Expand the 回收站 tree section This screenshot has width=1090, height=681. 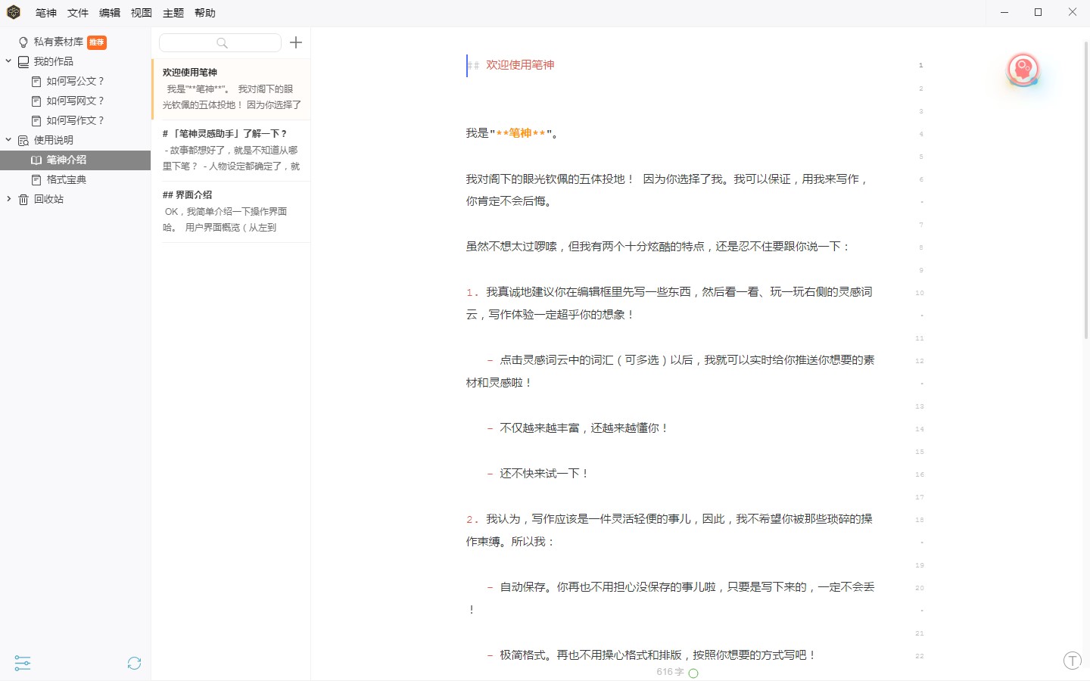point(8,199)
